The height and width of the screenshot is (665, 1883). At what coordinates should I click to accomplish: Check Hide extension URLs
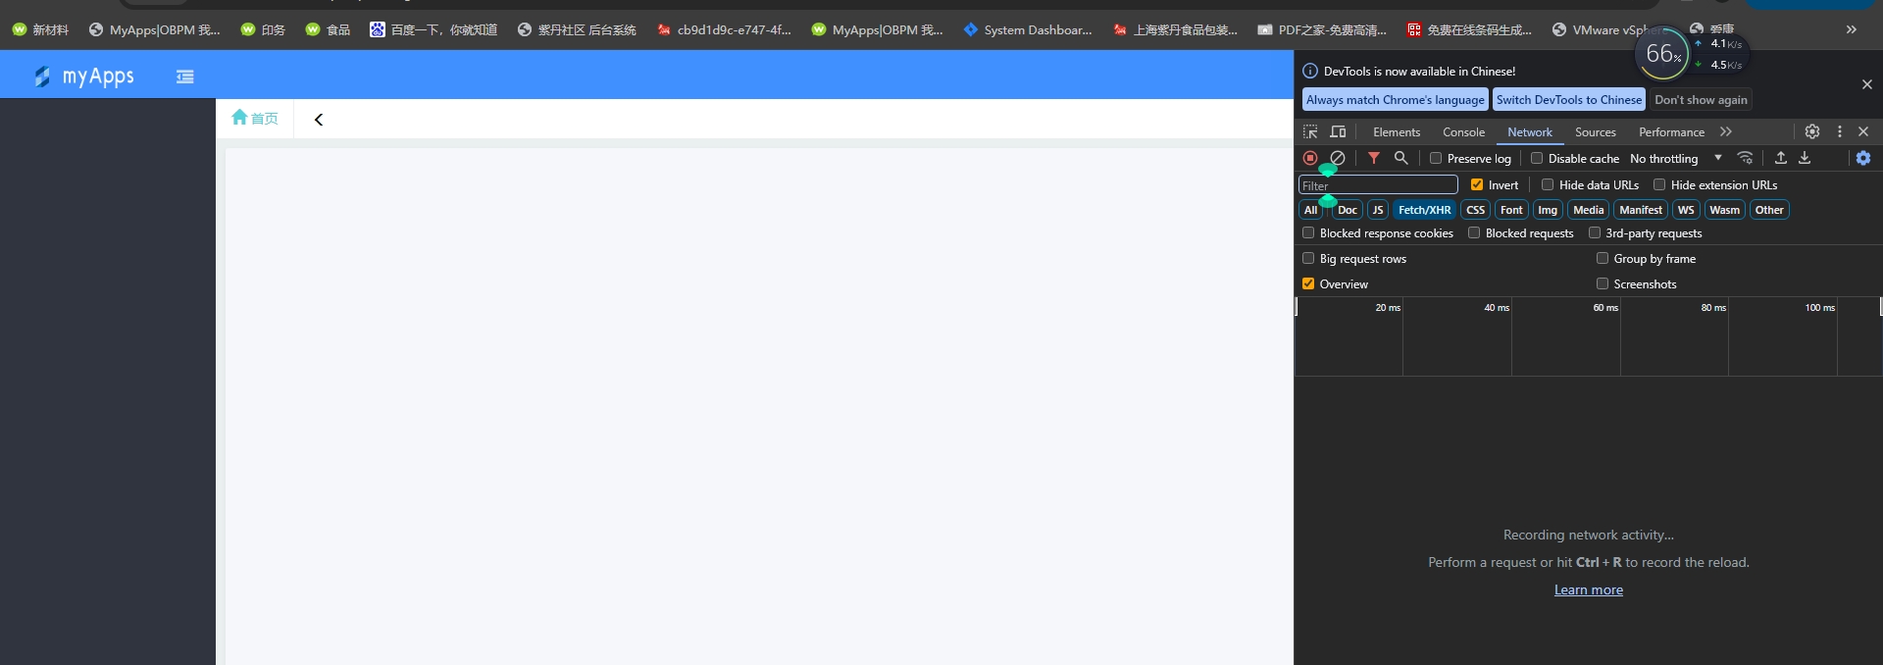point(1659,184)
